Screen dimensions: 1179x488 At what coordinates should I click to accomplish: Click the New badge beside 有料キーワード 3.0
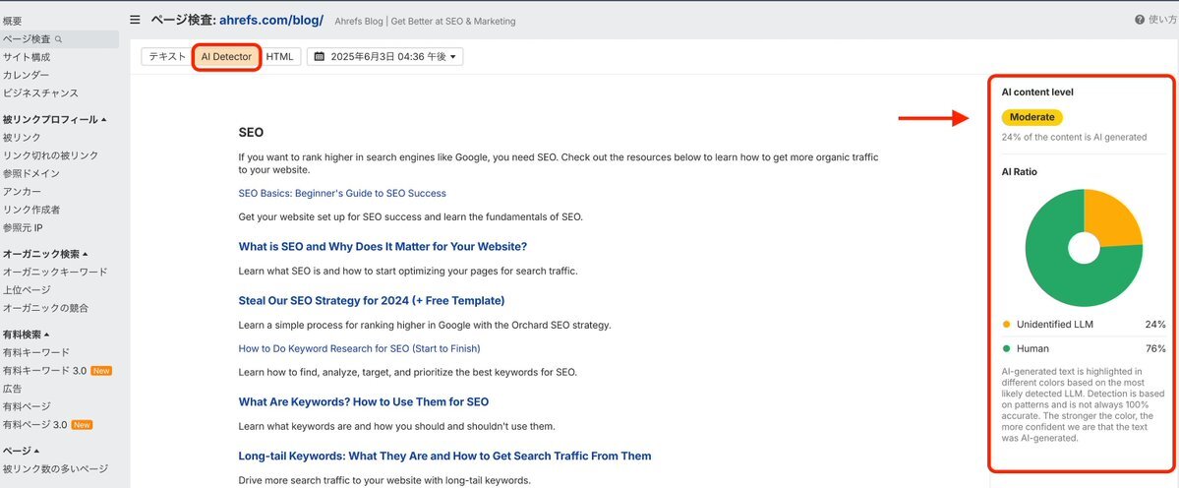coord(101,371)
